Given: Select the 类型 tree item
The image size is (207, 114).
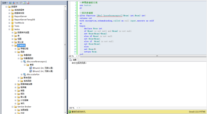Looking at the screenshot, I should (22, 91).
